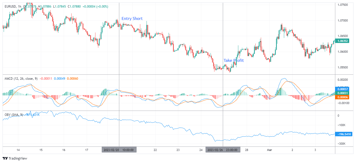Click the blue MACD value 0.00049
This screenshot has height=163, width=356.
pyautogui.click(x=60, y=78)
